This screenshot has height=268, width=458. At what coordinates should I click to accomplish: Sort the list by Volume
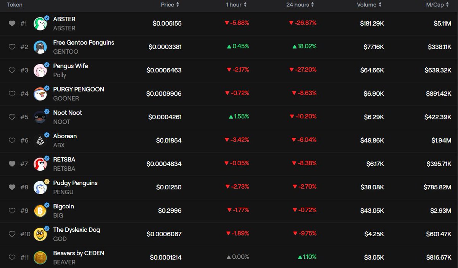click(x=369, y=5)
